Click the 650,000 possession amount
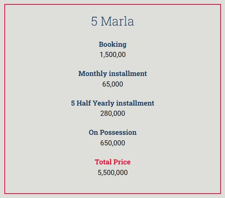Viewport: 225px width, 198px height. coord(113,143)
